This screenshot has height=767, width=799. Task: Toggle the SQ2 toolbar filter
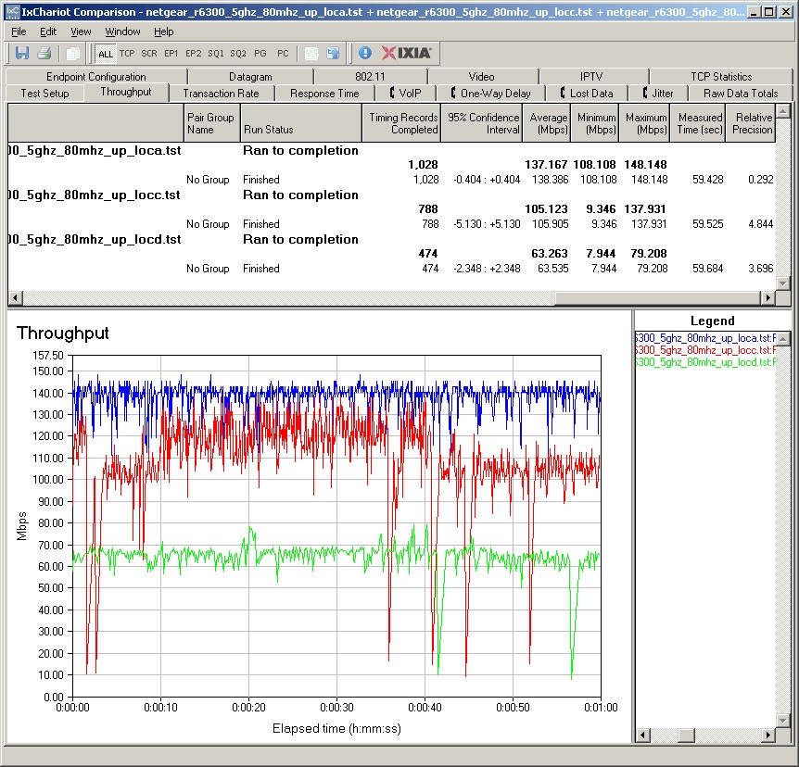coord(238,54)
